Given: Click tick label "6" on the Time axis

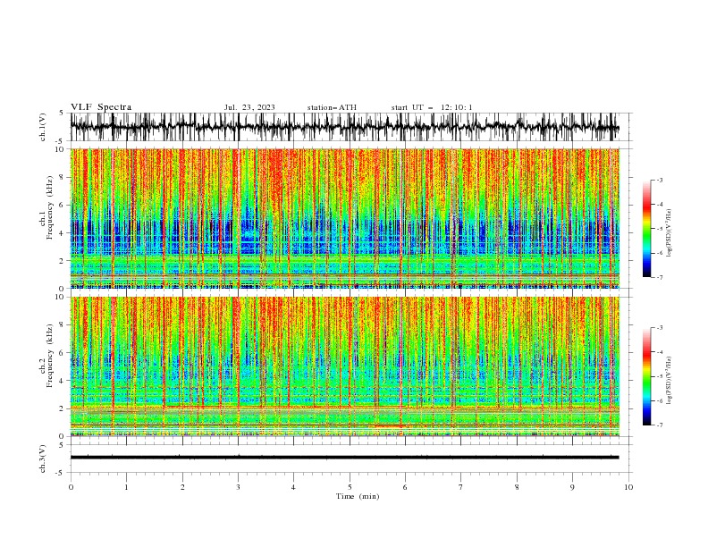Looking at the screenshot, I should tap(405, 487).
